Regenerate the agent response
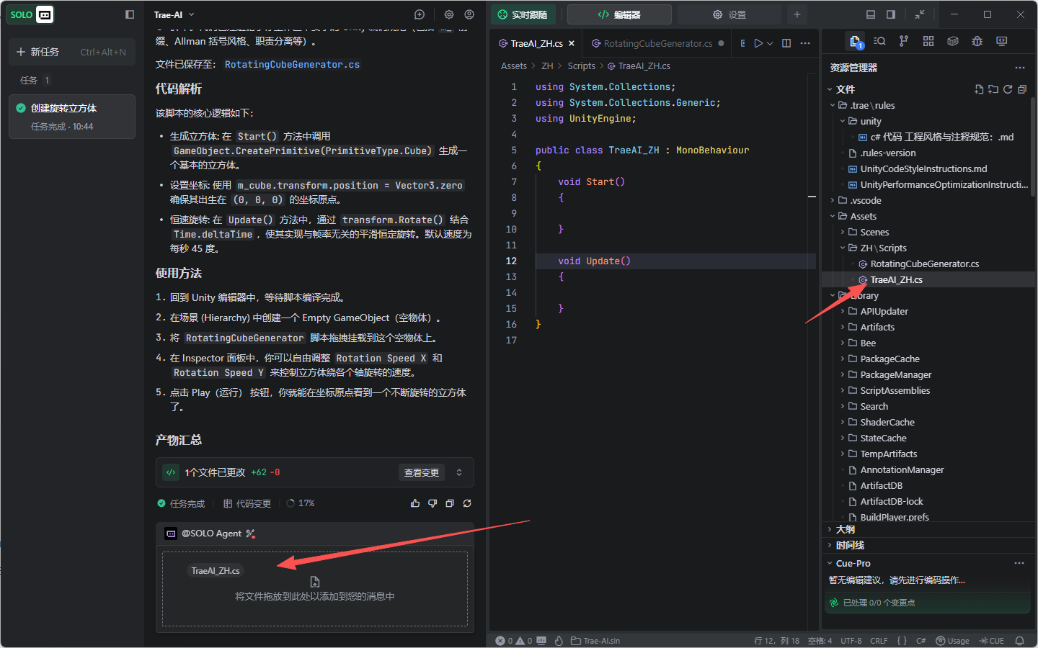Screen dimensions: 1038x648 [467, 503]
